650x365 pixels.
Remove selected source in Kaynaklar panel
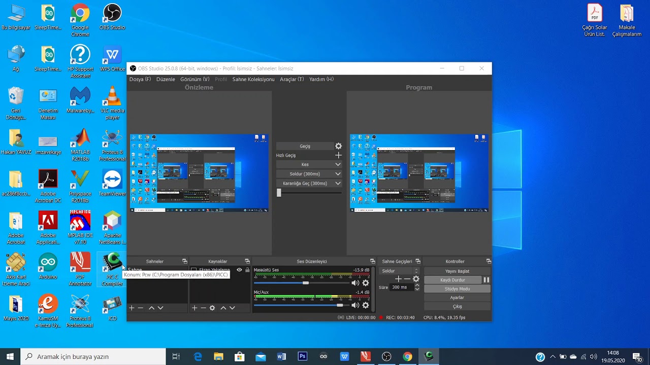[x=203, y=308]
